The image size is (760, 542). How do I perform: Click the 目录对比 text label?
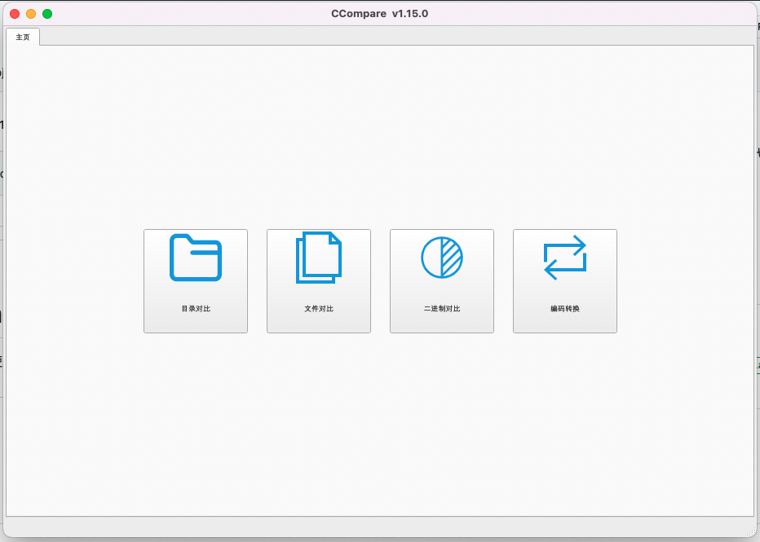(196, 309)
